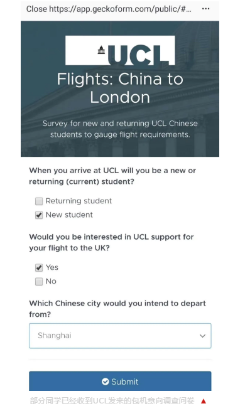Close the in-app browser page
The image size is (245, 411).
pos(36,9)
